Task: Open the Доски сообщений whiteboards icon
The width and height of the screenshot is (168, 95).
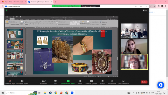Action: pyautogui.click(x=123, y=81)
